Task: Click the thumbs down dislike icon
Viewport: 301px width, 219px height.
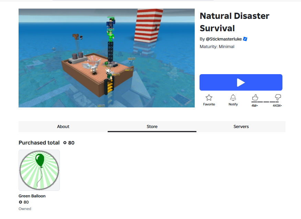Action: point(278,97)
